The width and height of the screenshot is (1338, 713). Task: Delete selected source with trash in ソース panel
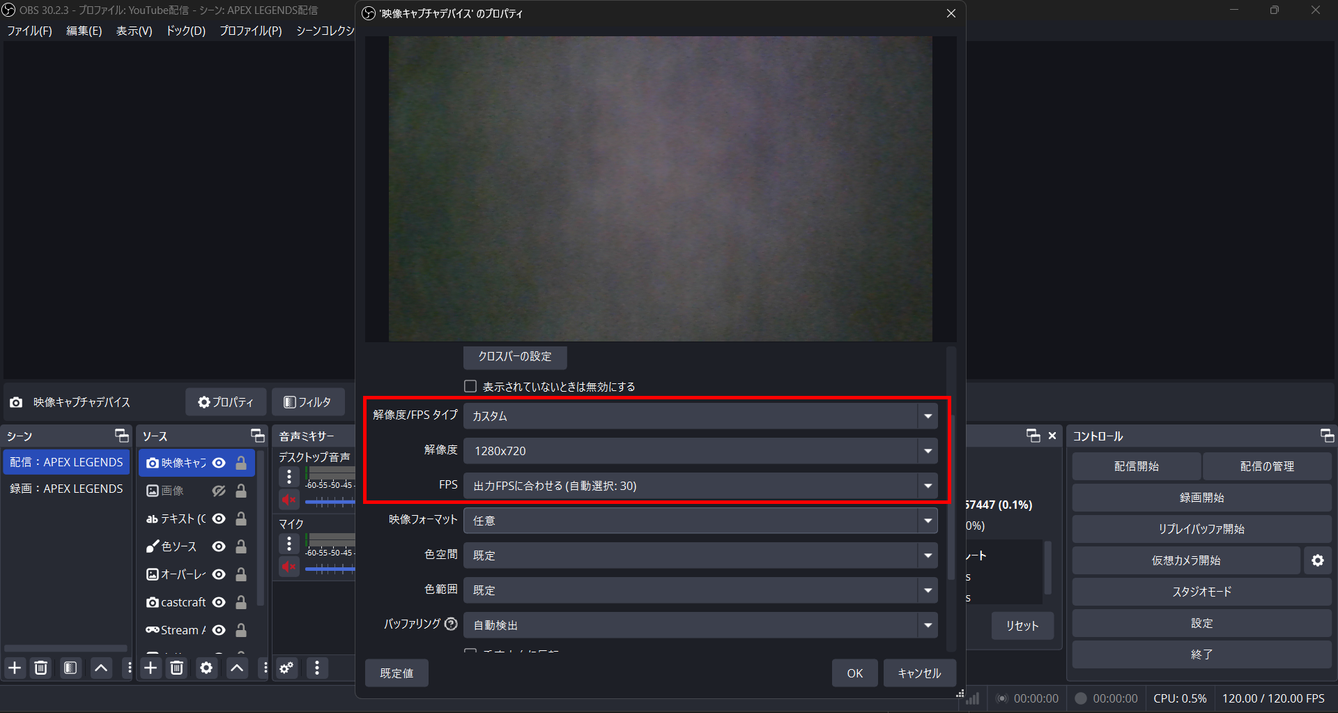pos(177,668)
